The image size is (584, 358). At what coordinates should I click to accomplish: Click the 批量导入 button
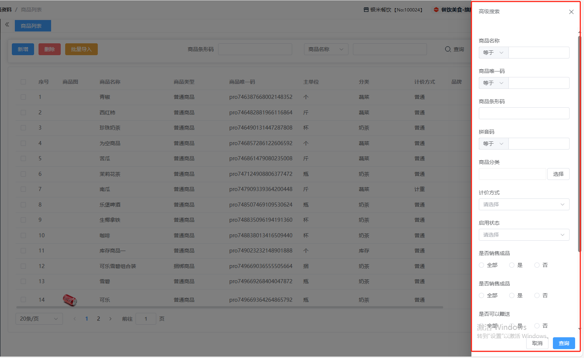click(81, 49)
